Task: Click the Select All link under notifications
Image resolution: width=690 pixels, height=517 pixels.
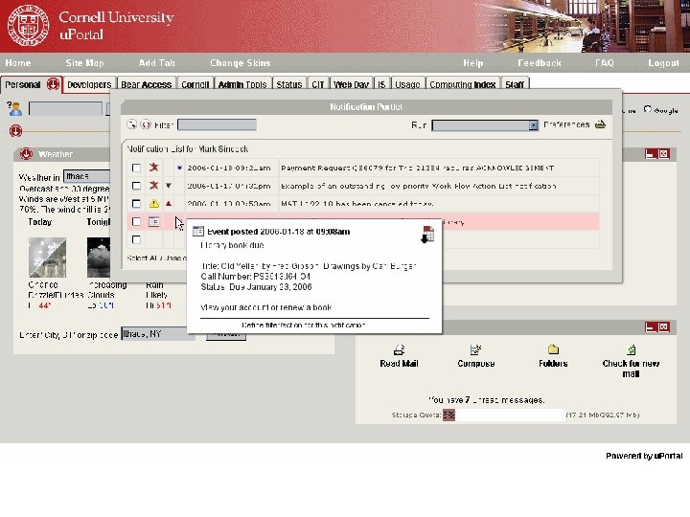Action: click(x=141, y=258)
